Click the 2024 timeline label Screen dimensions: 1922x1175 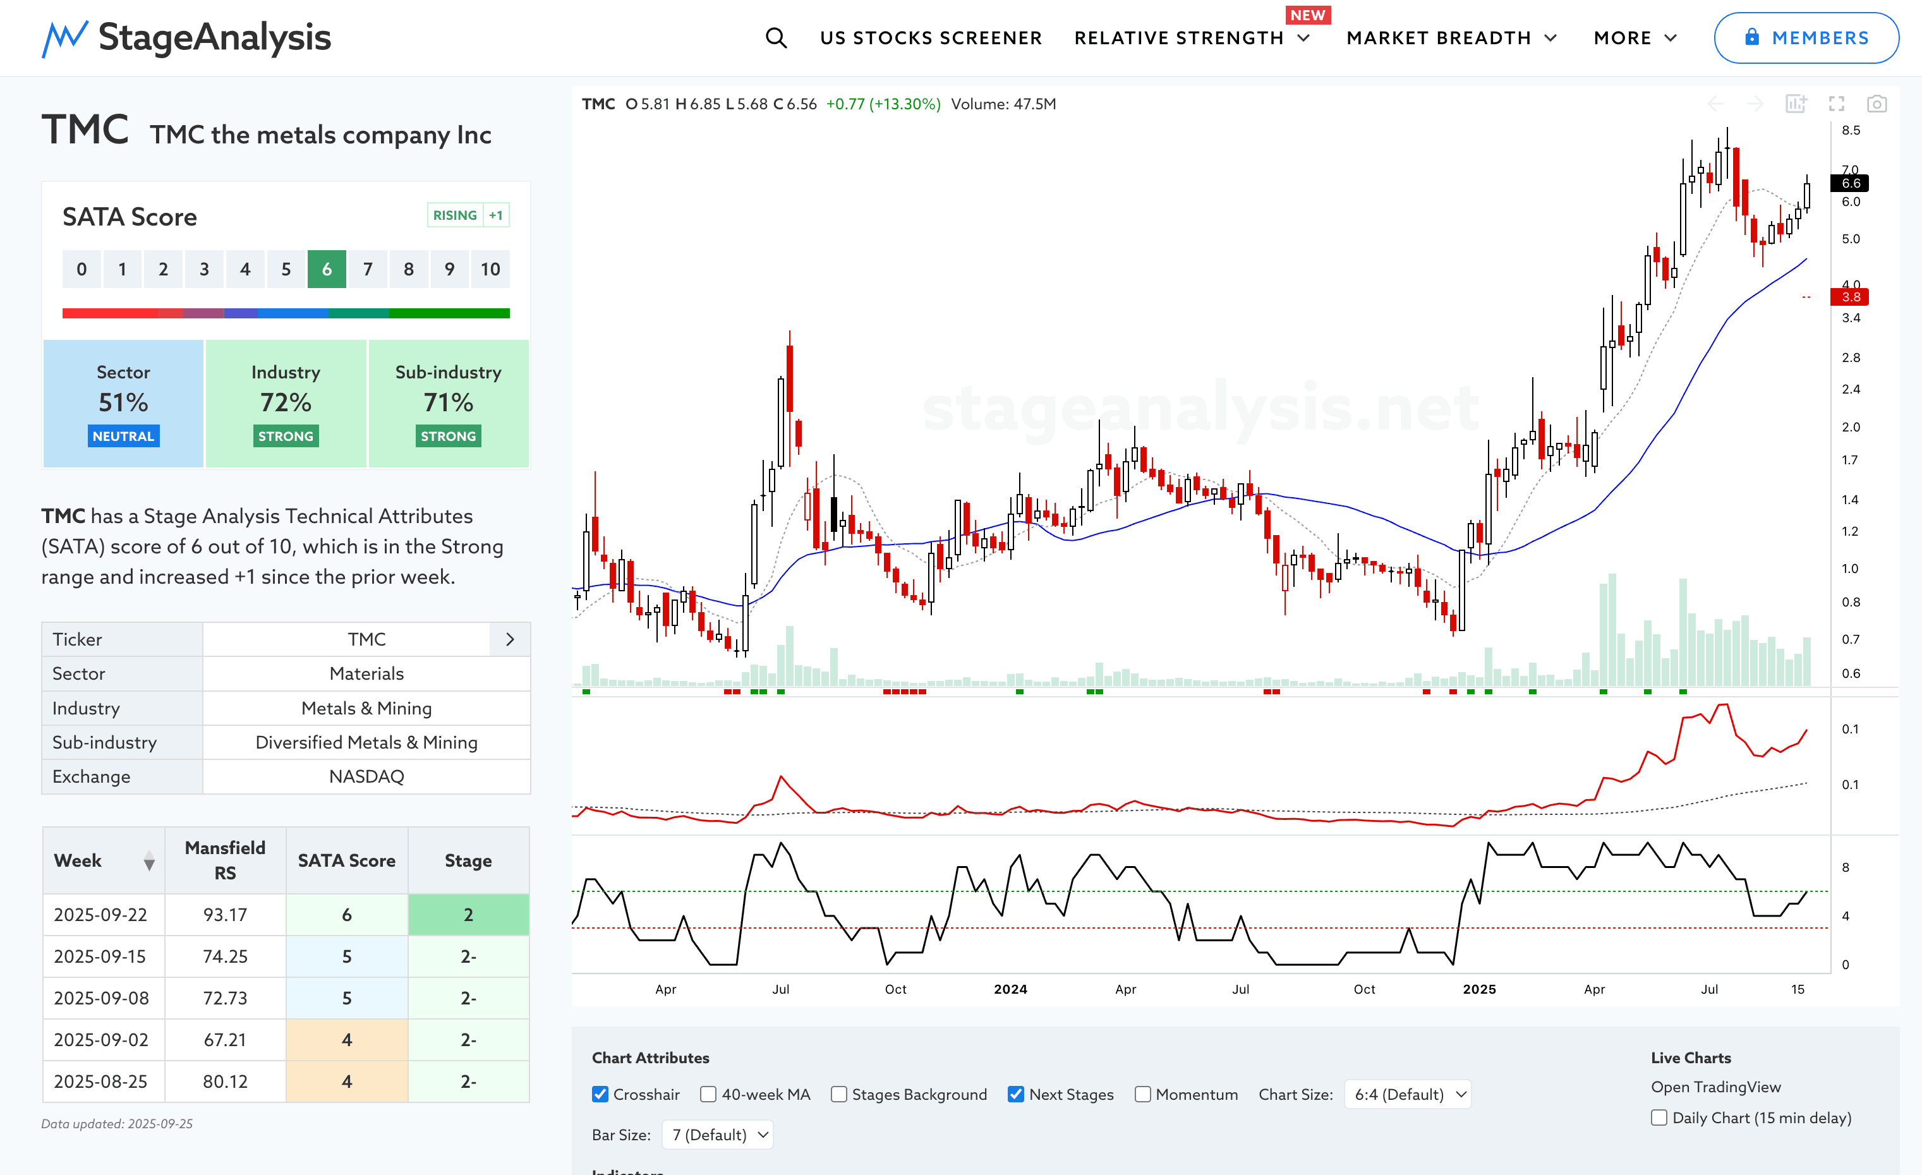click(x=1010, y=989)
